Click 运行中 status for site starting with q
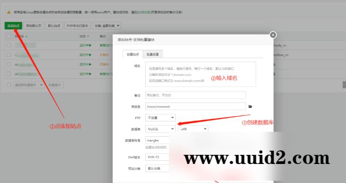The image size is (346, 183). 85,64
